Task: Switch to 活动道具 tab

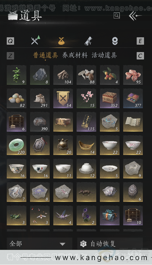Action: (x=104, y=55)
